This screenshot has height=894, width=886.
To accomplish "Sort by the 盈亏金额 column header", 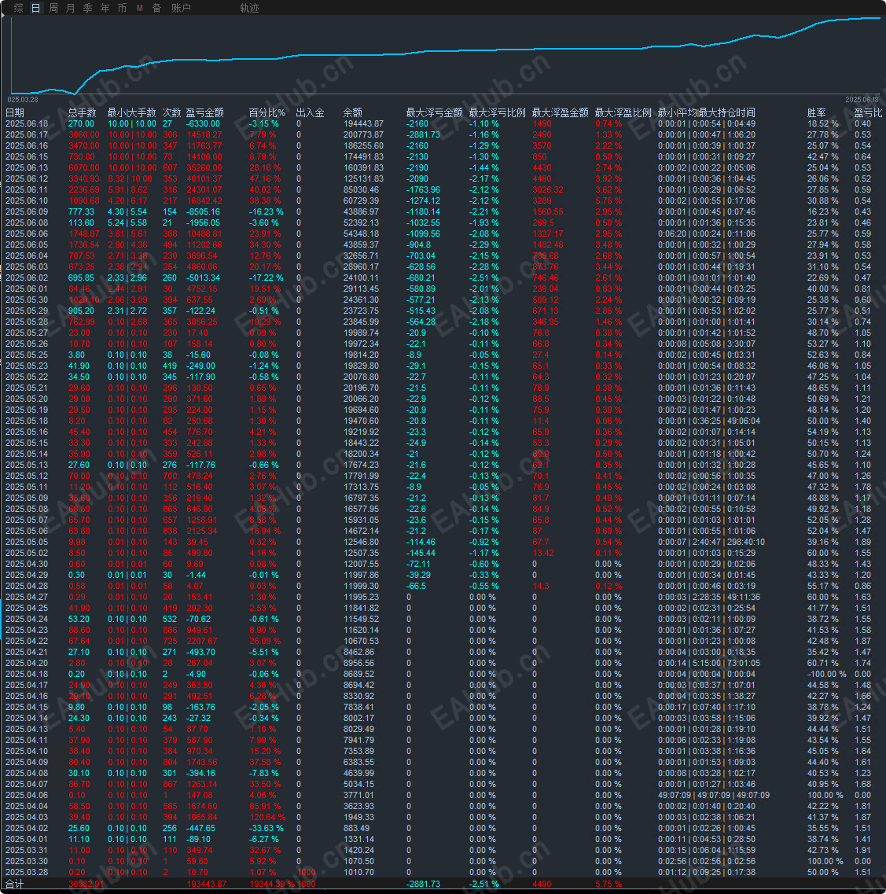I will tap(204, 112).
